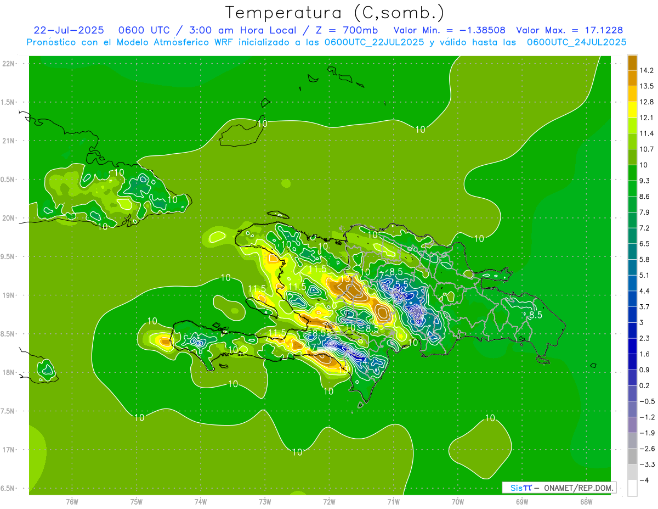Click the "3.7" color scale label
The width and height of the screenshot is (658, 509).
(645, 307)
